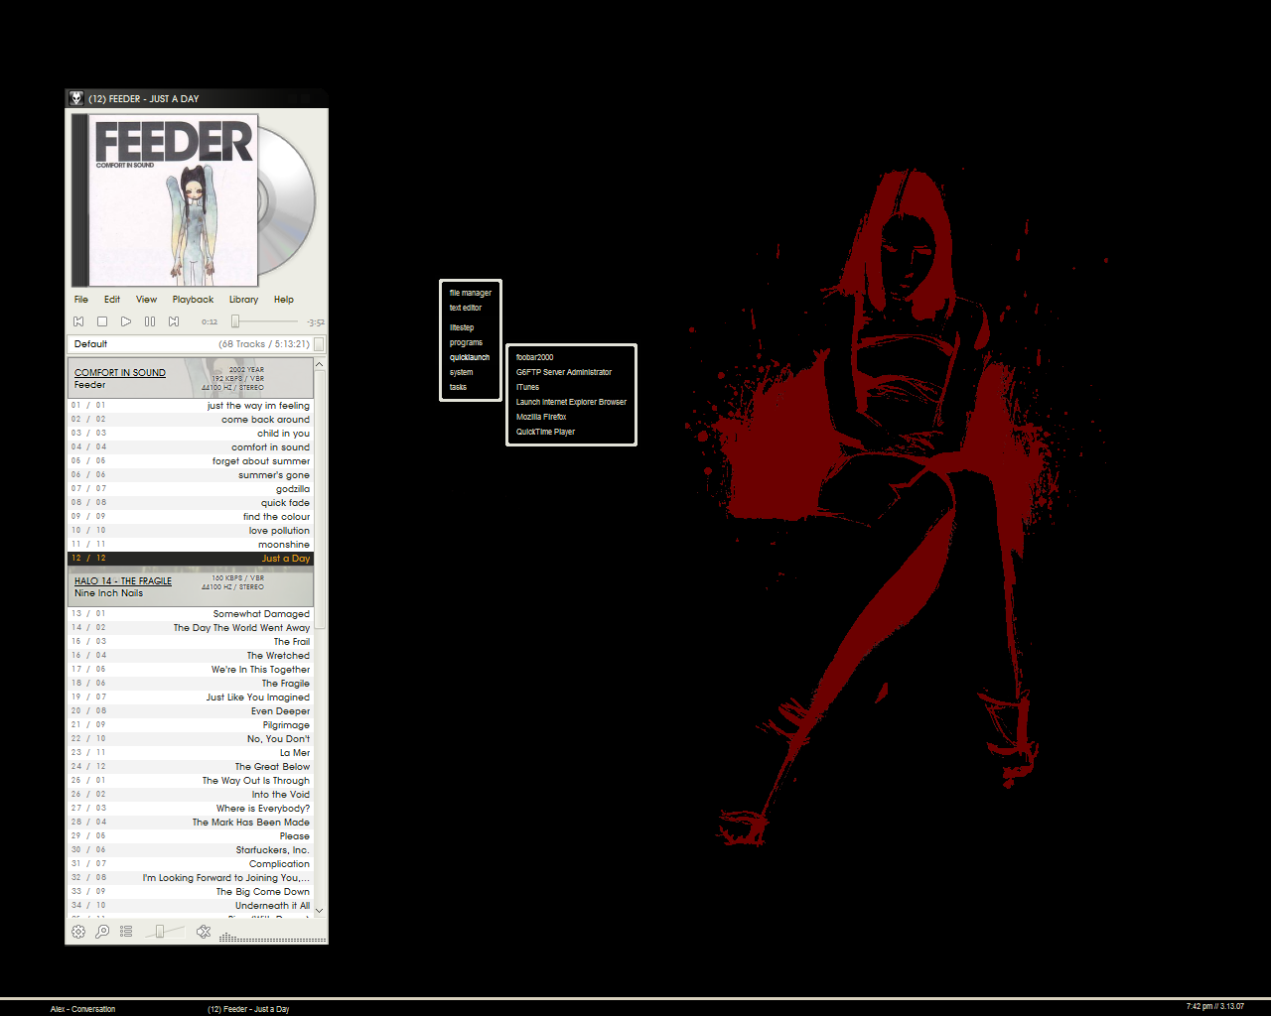The image size is (1271, 1016).
Task: Open 'file manager' in desktop menu
Action: (471, 293)
